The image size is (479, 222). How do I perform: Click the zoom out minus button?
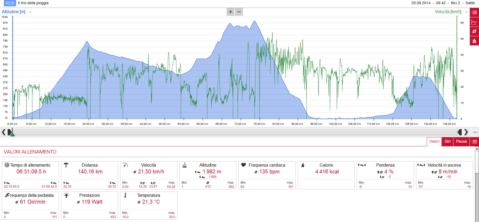pos(239,12)
